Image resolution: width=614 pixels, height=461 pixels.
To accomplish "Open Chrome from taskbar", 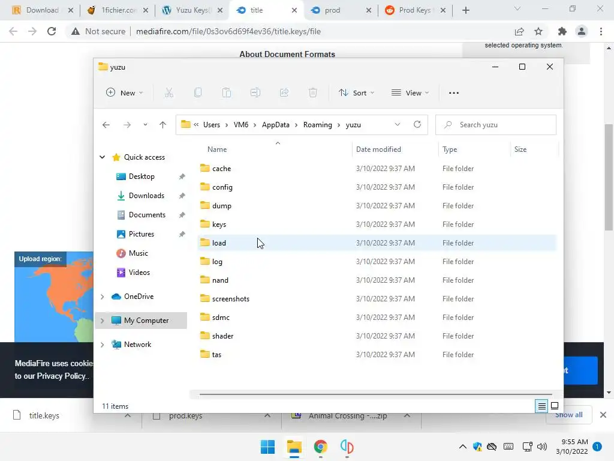I will point(320,447).
